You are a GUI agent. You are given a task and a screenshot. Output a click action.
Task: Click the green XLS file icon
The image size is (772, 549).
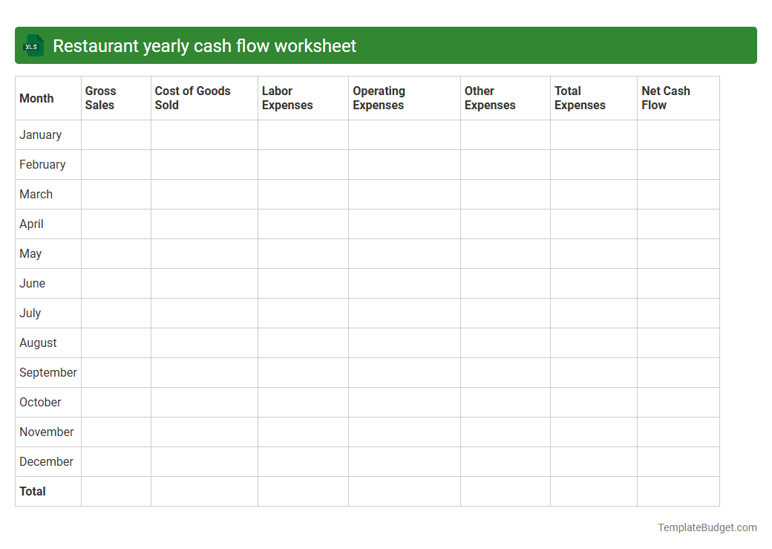tap(33, 45)
